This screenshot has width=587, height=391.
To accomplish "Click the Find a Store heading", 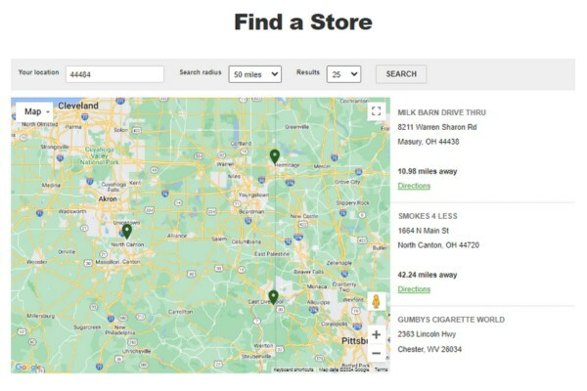I will click(303, 22).
